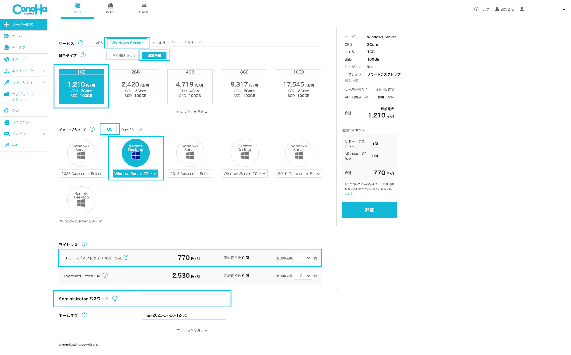This screenshot has width=571, height=355.
Task: Switch to the WING tab
Action: [110, 9]
